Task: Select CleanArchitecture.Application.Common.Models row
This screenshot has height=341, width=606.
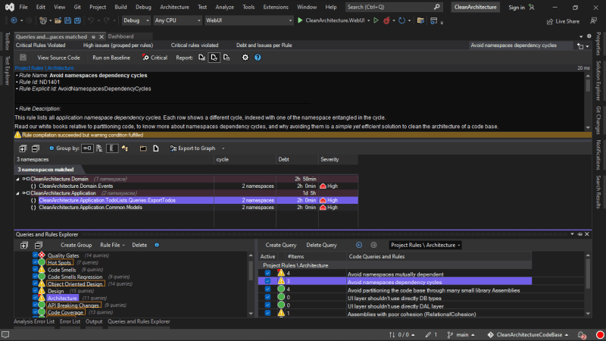Action: click(186, 208)
